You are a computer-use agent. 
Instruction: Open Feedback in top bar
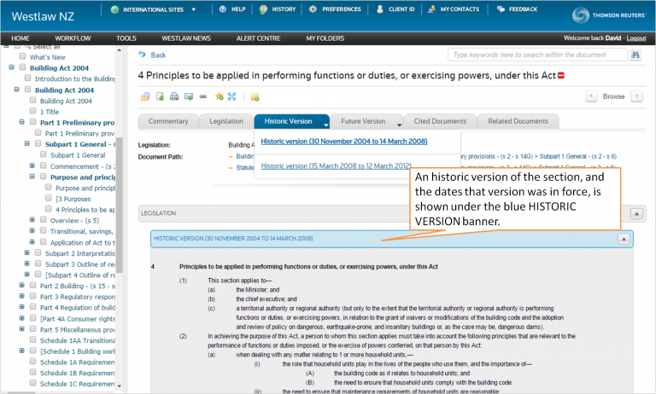(x=517, y=9)
